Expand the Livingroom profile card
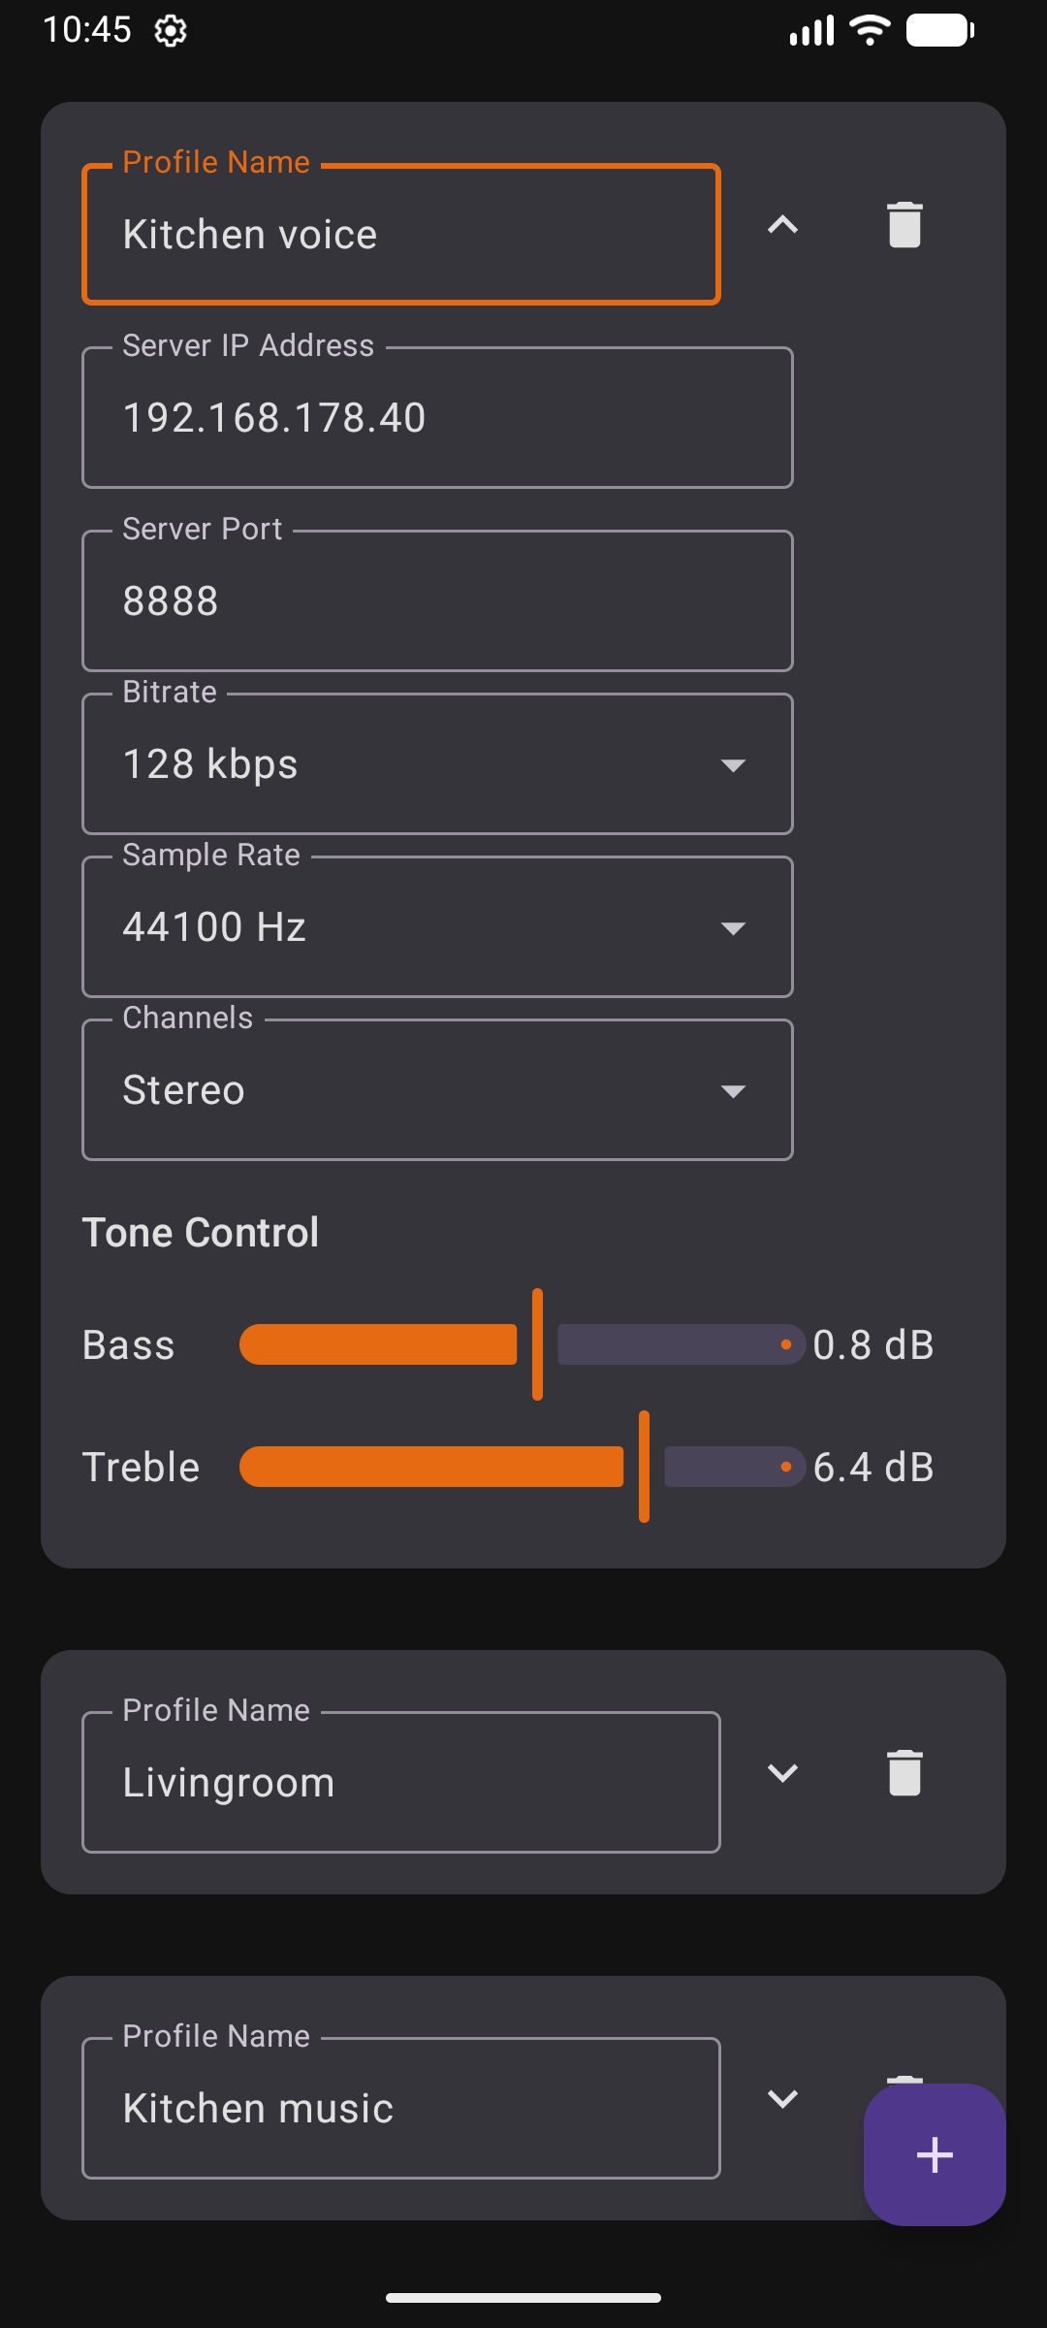The width and height of the screenshot is (1047, 2328). 782,1773
